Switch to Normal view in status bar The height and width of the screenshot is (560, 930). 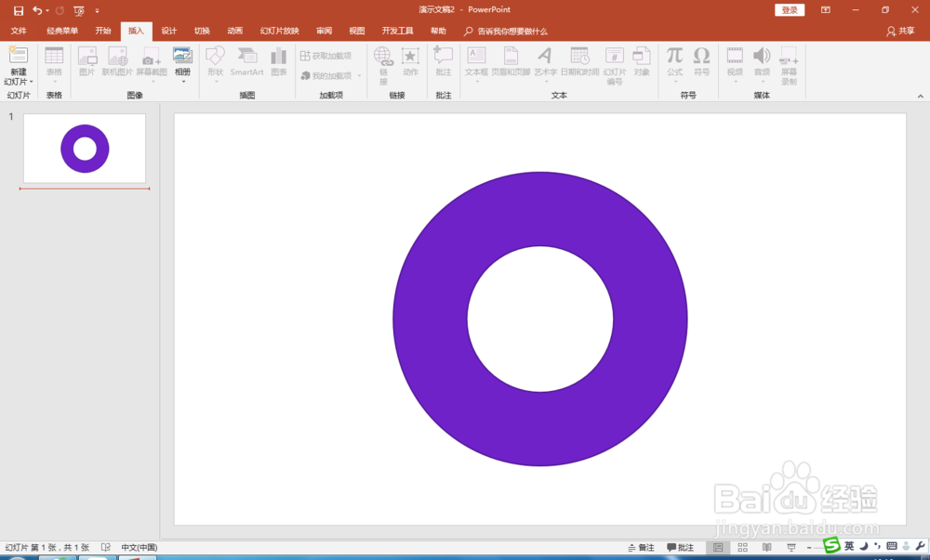click(x=718, y=548)
